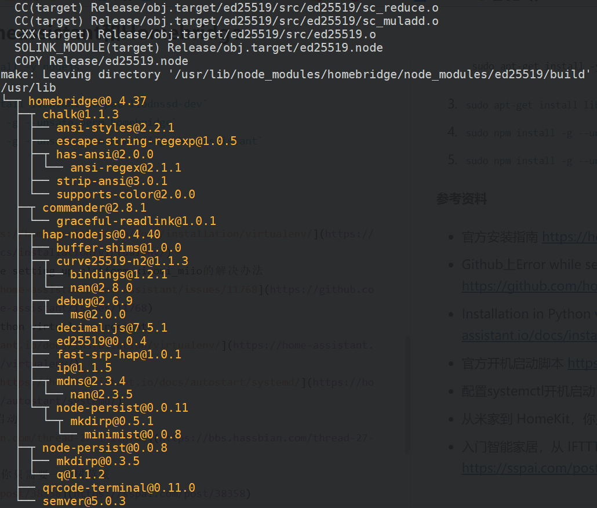This screenshot has width=597, height=508.
Task: Select ip@1.1.5 entry
Action: pos(84,368)
